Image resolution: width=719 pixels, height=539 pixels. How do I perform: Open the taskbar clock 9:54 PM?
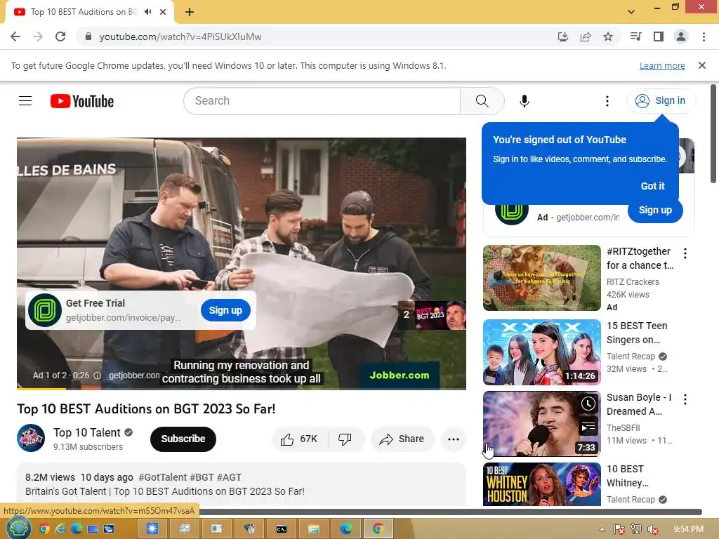coord(689,529)
